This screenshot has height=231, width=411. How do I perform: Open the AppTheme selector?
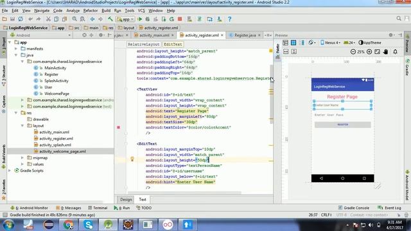tap(370, 43)
